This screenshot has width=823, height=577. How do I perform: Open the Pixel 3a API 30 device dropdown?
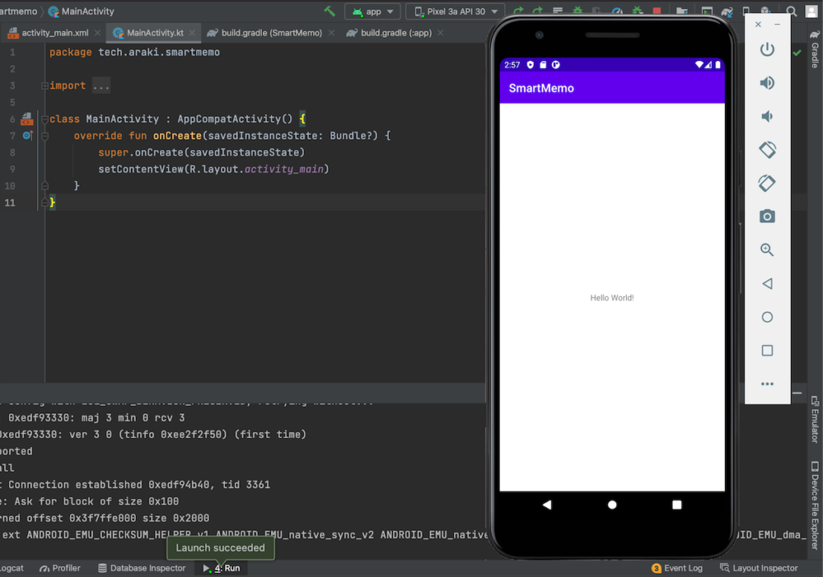455,12
